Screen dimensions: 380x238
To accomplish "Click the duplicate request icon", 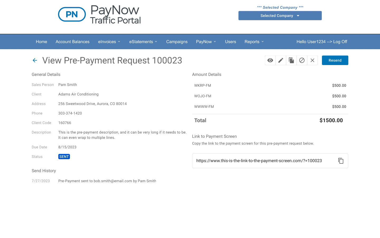I will point(291,60).
